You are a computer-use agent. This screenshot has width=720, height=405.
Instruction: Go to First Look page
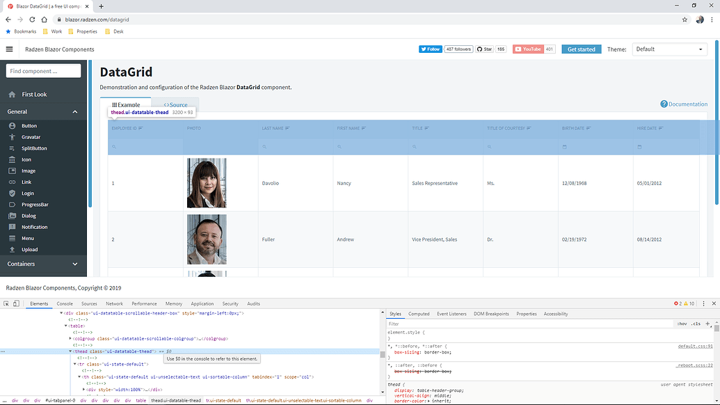click(x=34, y=94)
